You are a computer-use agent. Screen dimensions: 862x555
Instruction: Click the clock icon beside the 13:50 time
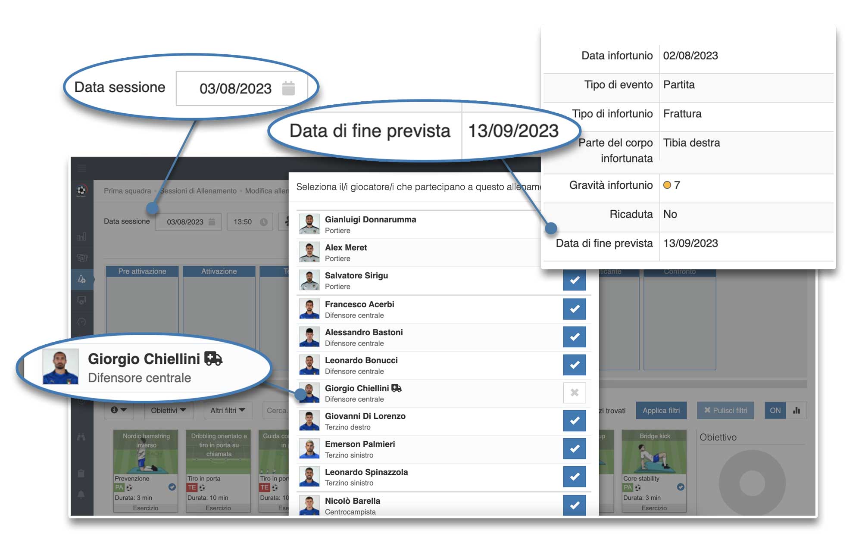coord(265,221)
